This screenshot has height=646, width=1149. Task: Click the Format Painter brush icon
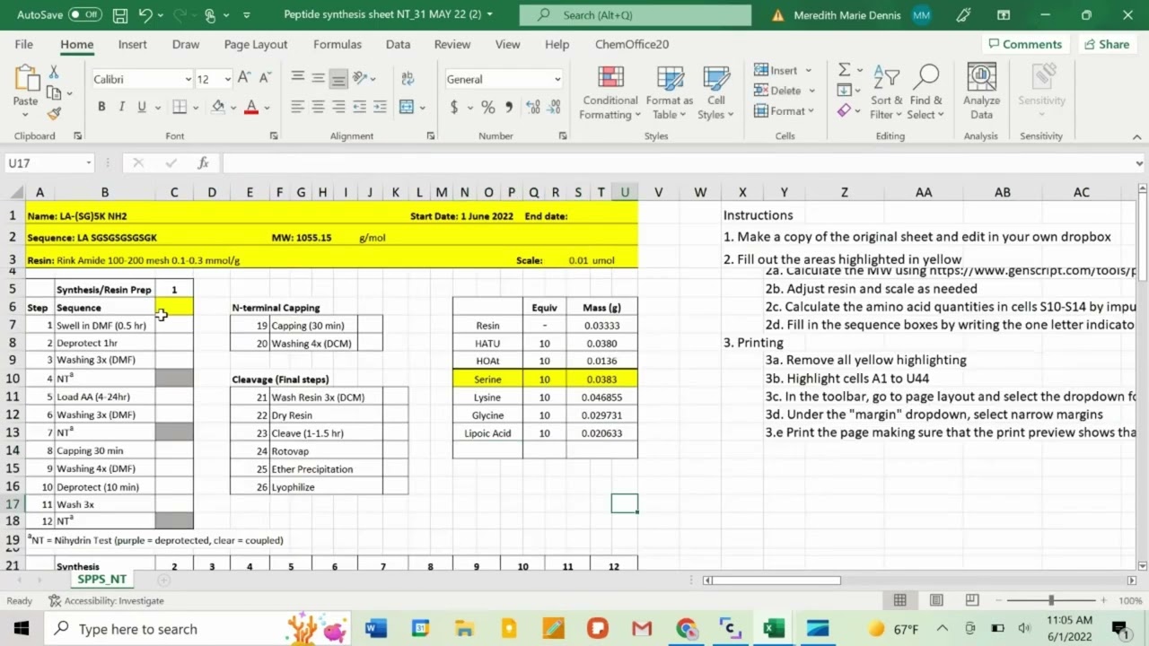click(x=54, y=114)
